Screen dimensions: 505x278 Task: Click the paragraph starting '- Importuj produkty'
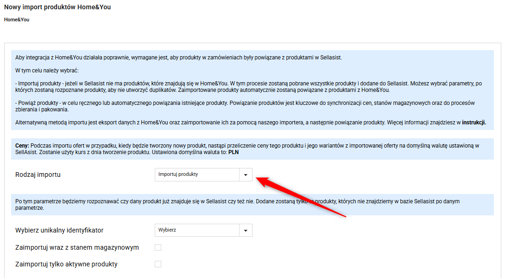coord(249,87)
